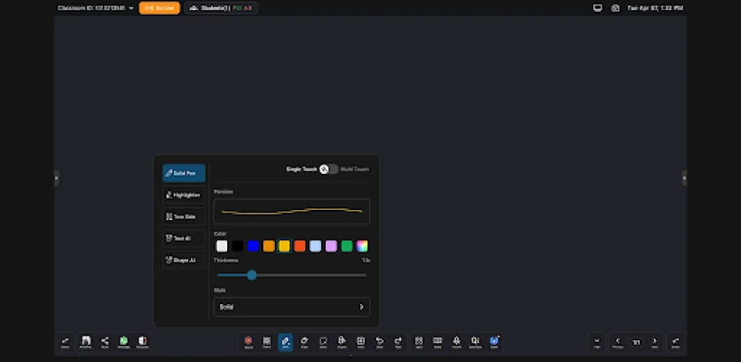Open the Classroom ID dropdown
The height and width of the screenshot is (362, 741).
95,8
